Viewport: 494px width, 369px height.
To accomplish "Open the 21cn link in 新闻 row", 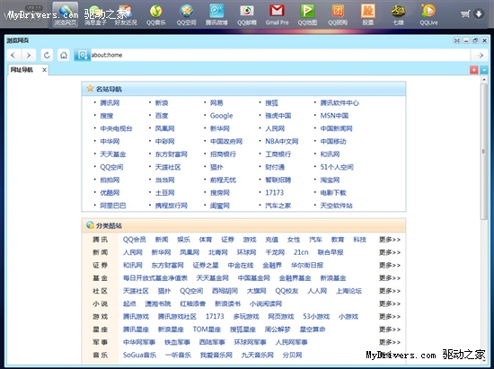I will click(301, 252).
